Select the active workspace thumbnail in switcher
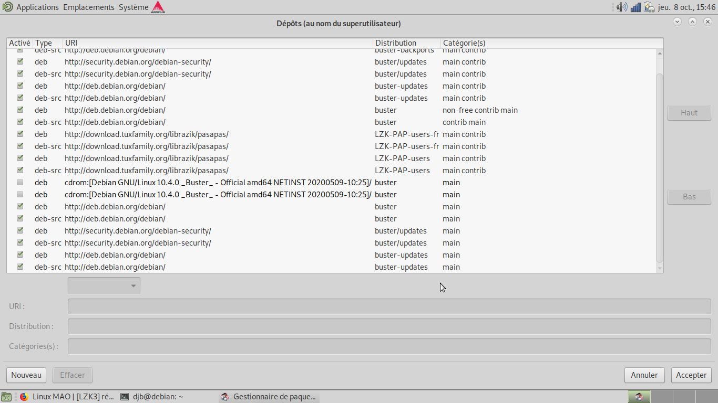 click(639, 397)
